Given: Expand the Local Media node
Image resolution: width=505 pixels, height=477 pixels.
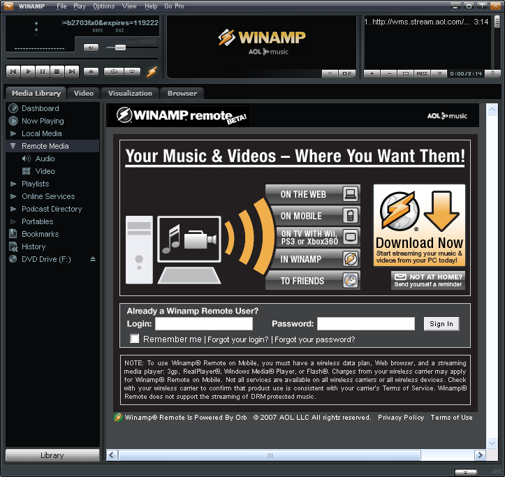Looking at the screenshot, I should pyautogui.click(x=13, y=133).
